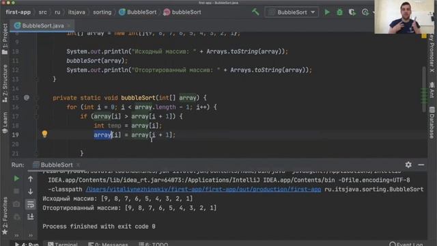Open the BubbleSort run configuration dropdown
The width and height of the screenshot is (437, 246).
(x=292, y=12)
